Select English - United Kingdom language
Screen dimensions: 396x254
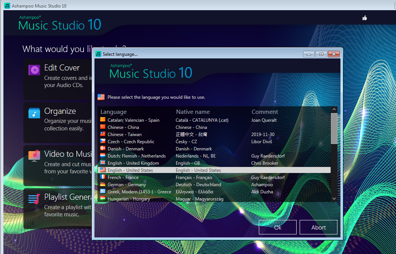(214, 163)
